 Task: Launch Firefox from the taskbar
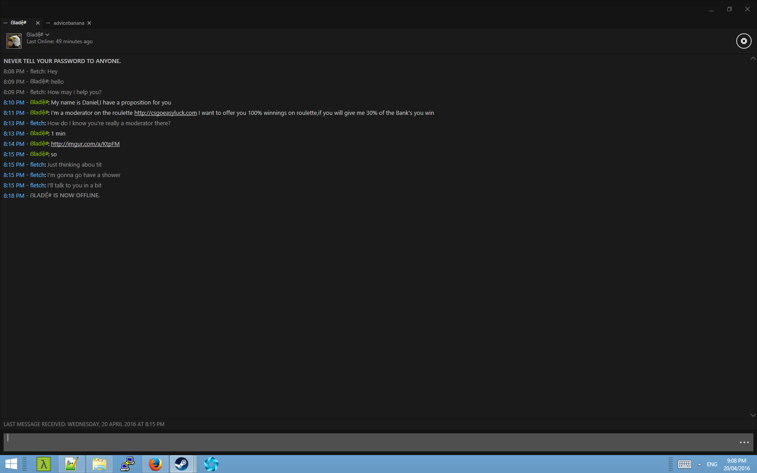tap(155, 464)
